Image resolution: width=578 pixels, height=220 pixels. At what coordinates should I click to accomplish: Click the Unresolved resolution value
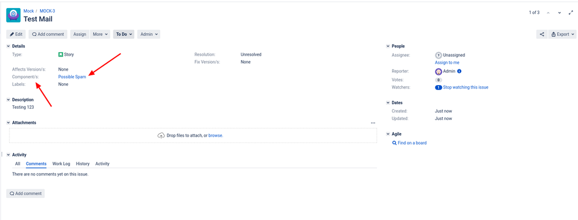tap(251, 54)
